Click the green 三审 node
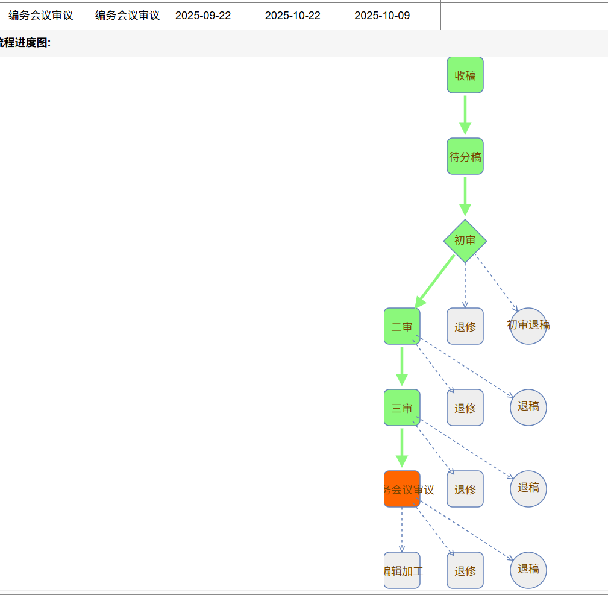The image size is (608, 595). [402, 408]
